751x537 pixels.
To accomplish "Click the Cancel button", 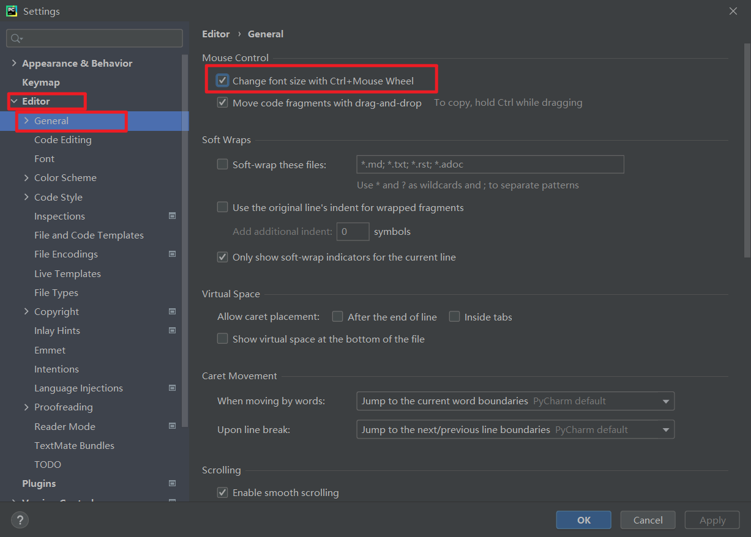I will (x=648, y=520).
